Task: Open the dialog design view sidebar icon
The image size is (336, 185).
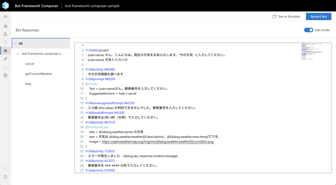Action: pyautogui.click(x=5, y=34)
